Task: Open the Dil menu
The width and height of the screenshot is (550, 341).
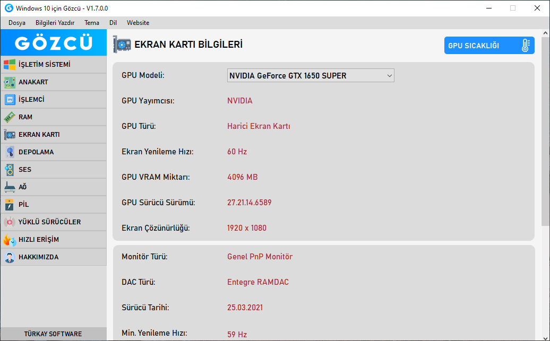Action: pyautogui.click(x=113, y=23)
